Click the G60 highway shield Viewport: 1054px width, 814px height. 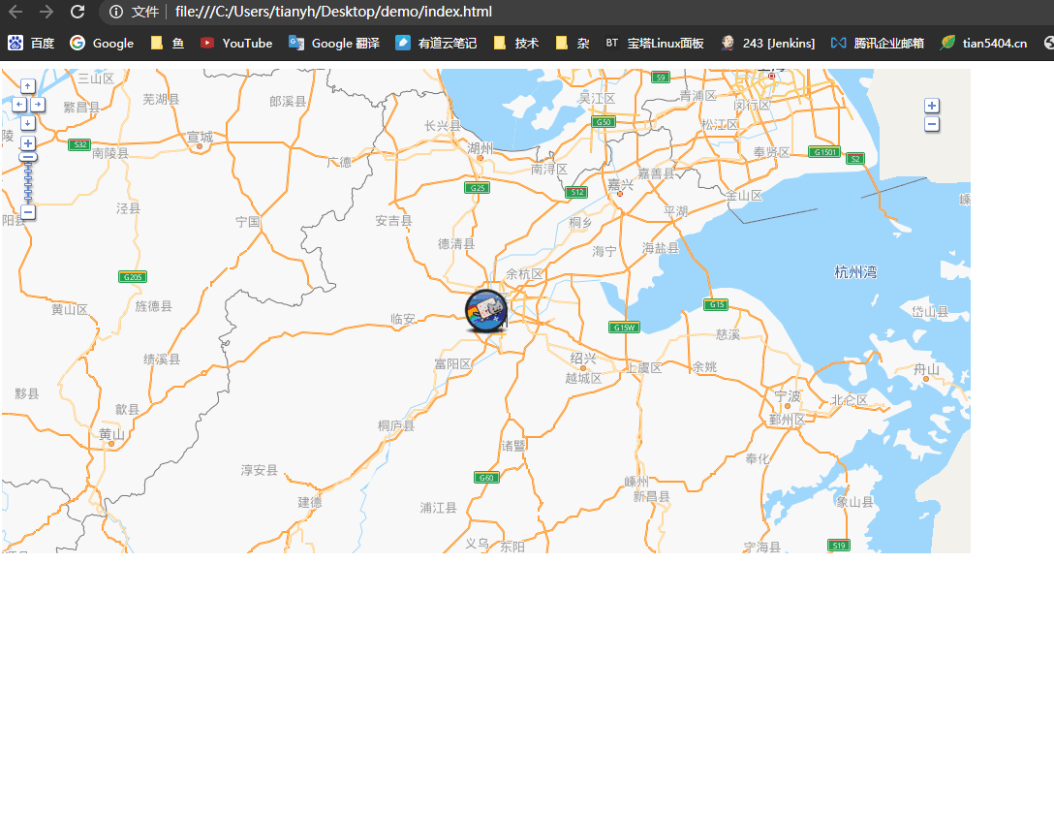486,477
